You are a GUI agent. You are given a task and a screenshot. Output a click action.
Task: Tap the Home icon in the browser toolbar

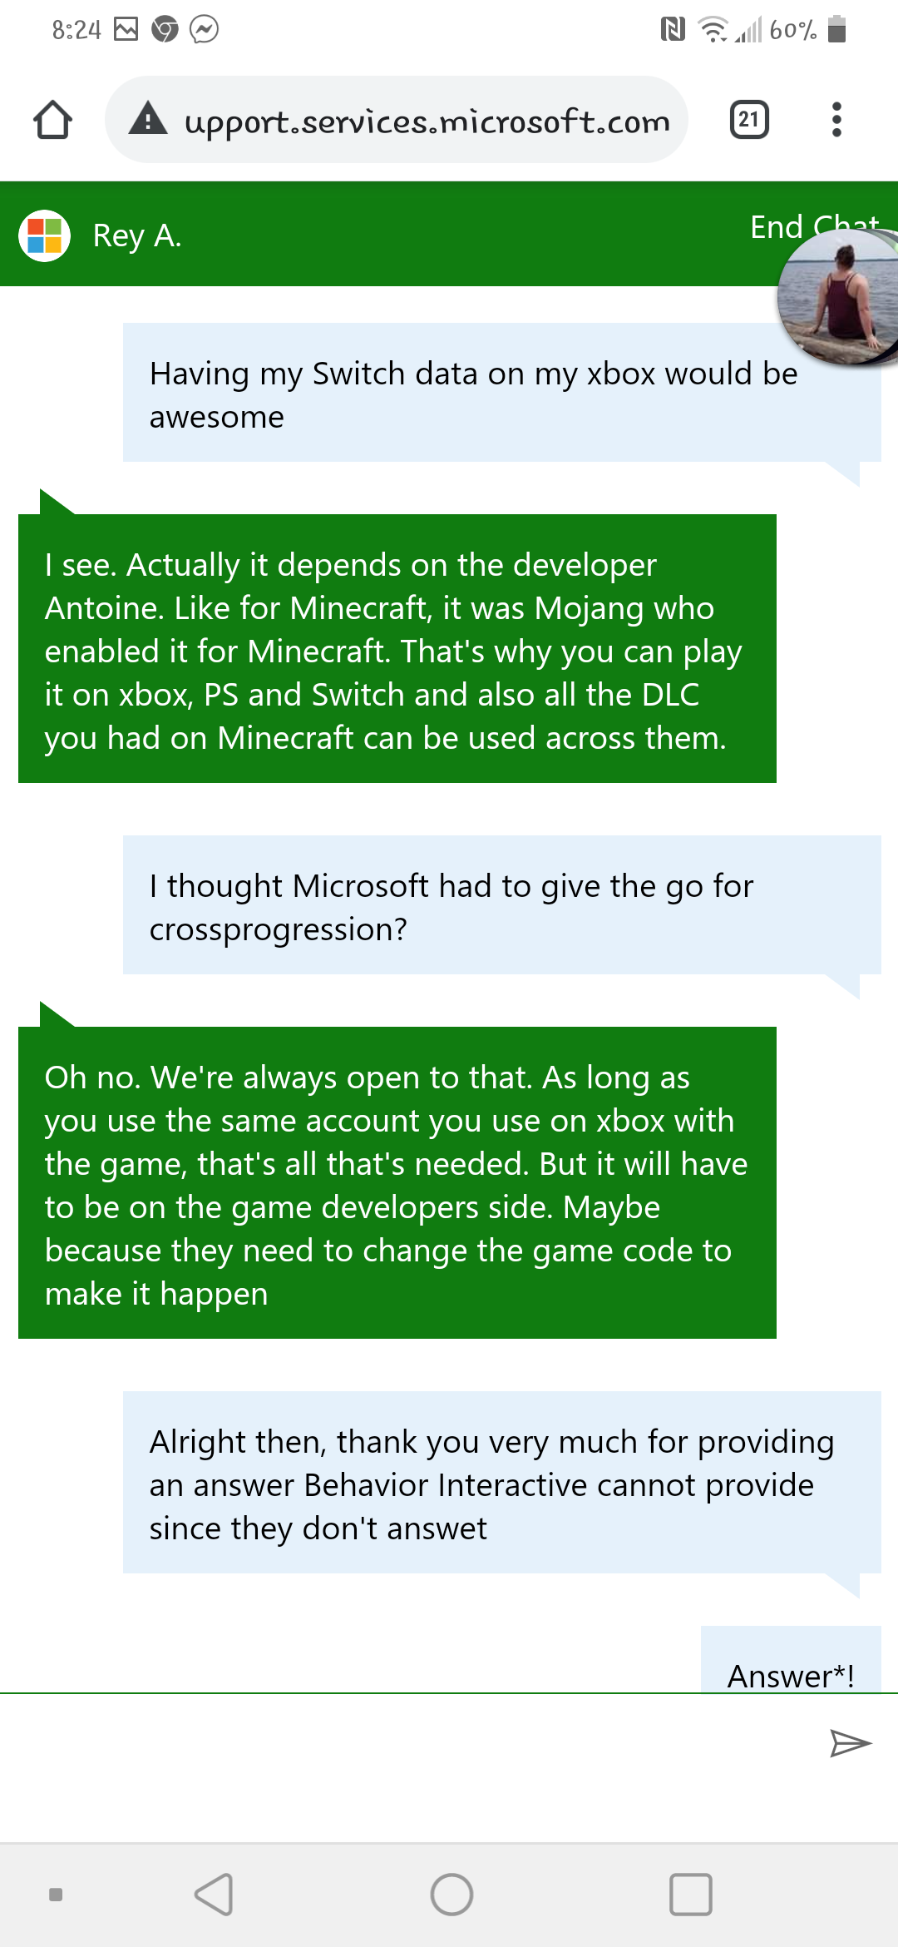pos(52,119)
